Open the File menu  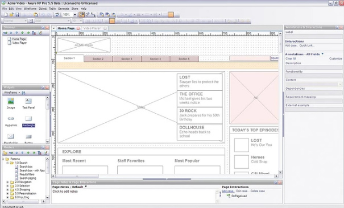pyautogui.click(x=5, y=9)
